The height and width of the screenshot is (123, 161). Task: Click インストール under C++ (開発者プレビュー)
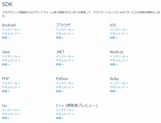65,110
